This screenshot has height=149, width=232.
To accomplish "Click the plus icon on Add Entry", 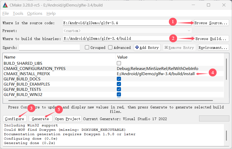I will point(137,47).
